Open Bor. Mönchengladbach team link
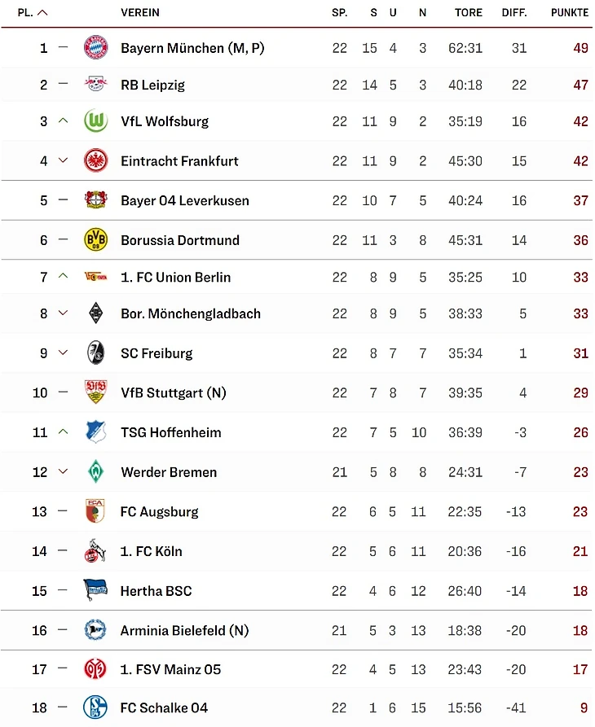595x727 pixels. (x=191, y=314)
